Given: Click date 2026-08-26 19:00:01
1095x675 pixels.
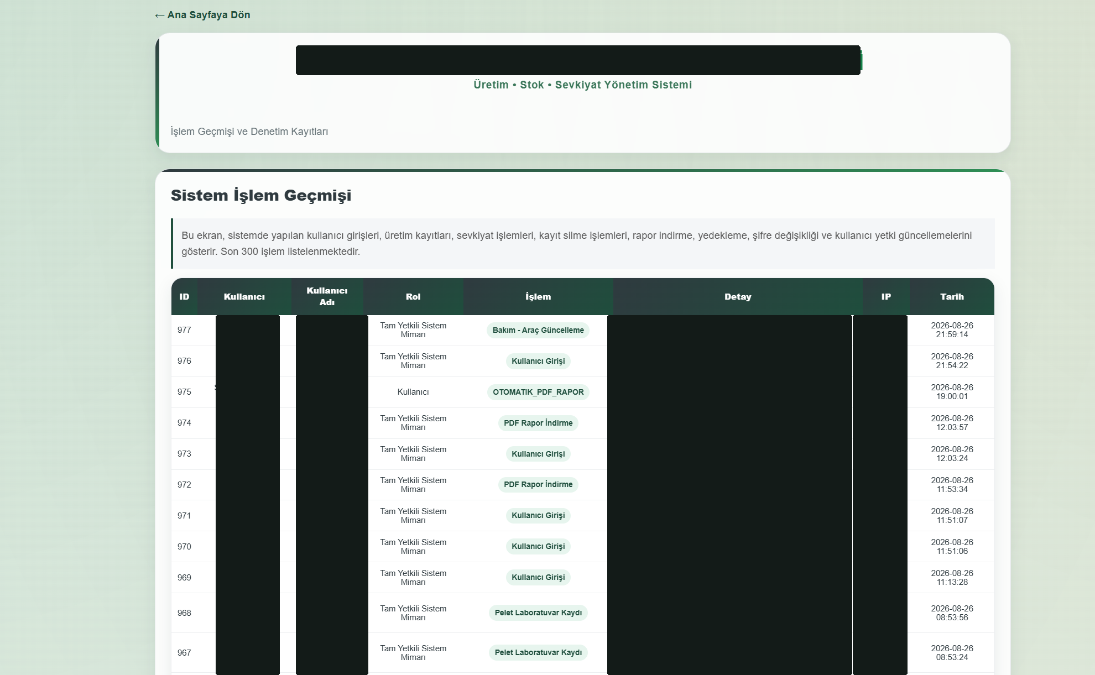Looking at the screenshot, I should (952, 392).
